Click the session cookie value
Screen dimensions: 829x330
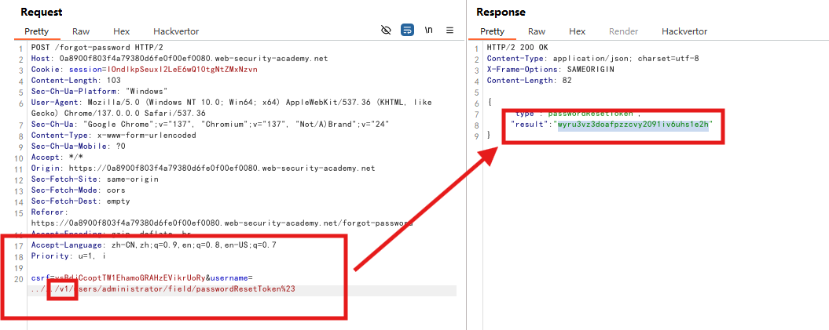(x=182, y=70)
